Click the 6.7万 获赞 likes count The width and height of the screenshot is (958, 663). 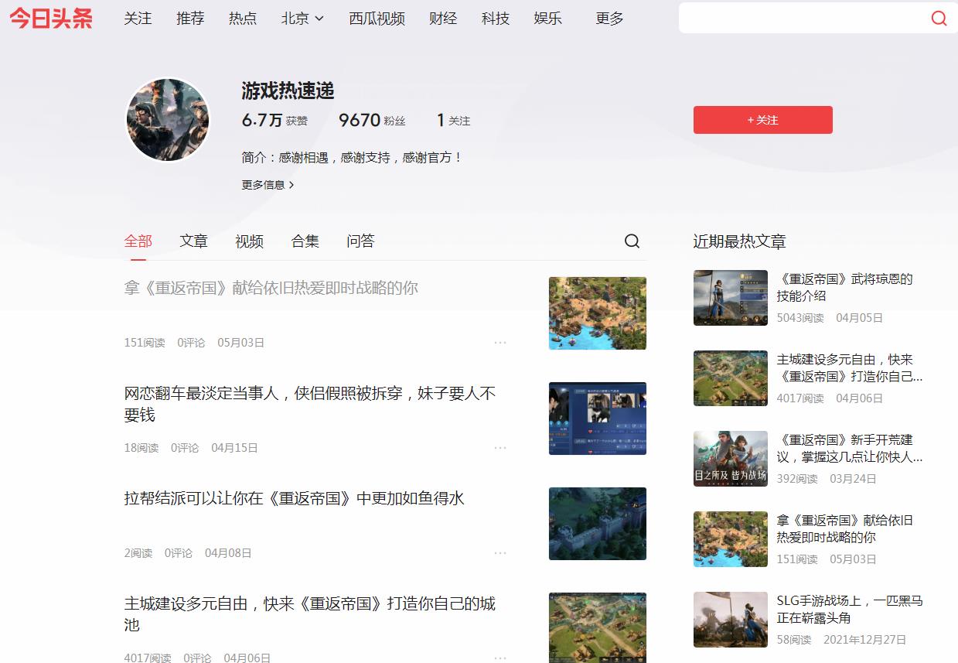click(x=274, y=120)
